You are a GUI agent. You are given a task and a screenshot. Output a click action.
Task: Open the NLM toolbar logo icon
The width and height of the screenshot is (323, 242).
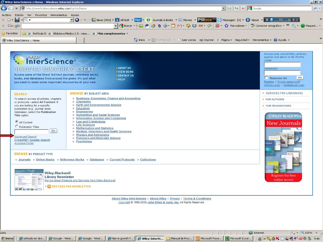tap(17, 20)
